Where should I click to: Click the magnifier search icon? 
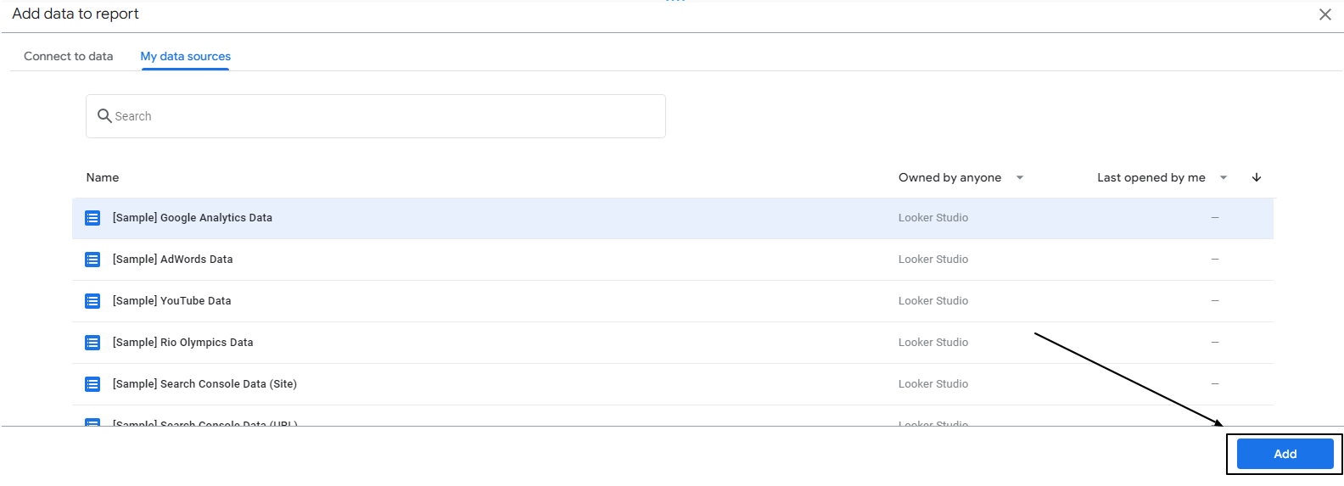click(x=104, y=115)
